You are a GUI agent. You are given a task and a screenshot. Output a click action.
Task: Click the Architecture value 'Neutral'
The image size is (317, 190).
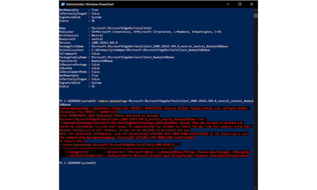click(97, 35)
